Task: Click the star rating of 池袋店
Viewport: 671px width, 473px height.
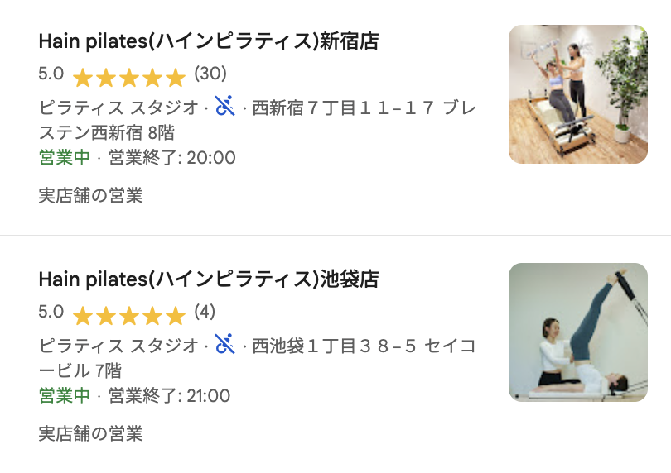Action: [x=128, y=316]
